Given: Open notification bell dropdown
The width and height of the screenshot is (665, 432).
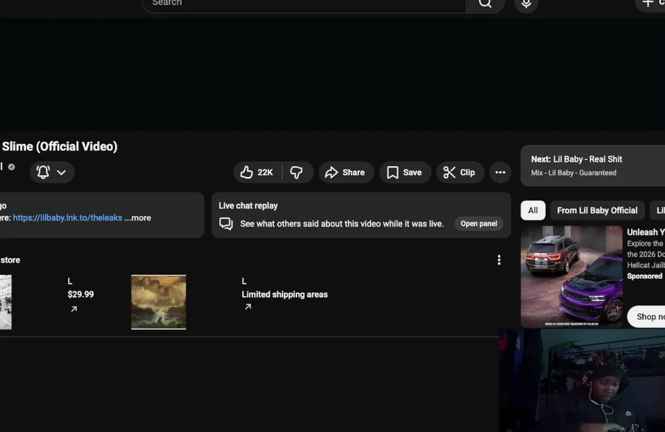Looking at the screenshot, I should 52,172.
